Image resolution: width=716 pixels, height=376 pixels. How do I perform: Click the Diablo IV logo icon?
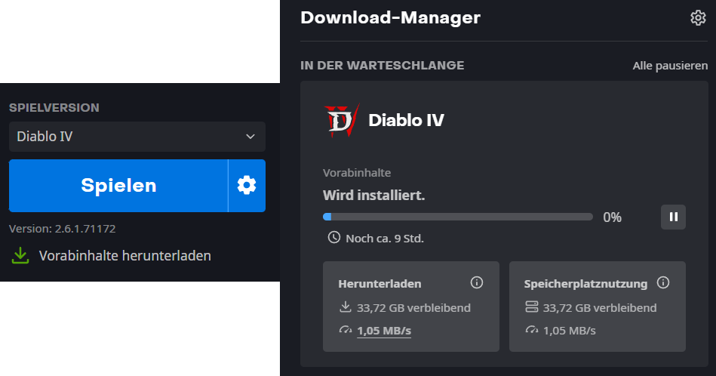click(x=342, y=120)
